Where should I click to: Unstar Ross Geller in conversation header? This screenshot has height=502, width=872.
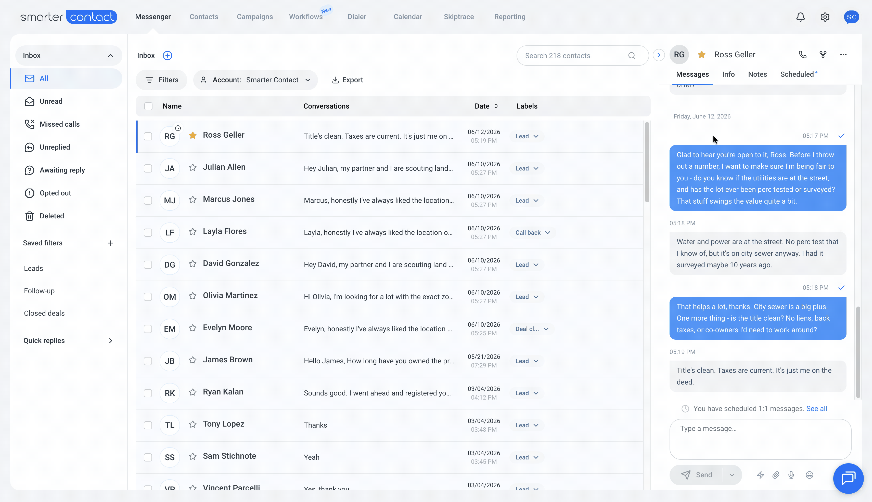tap(701, 55)
